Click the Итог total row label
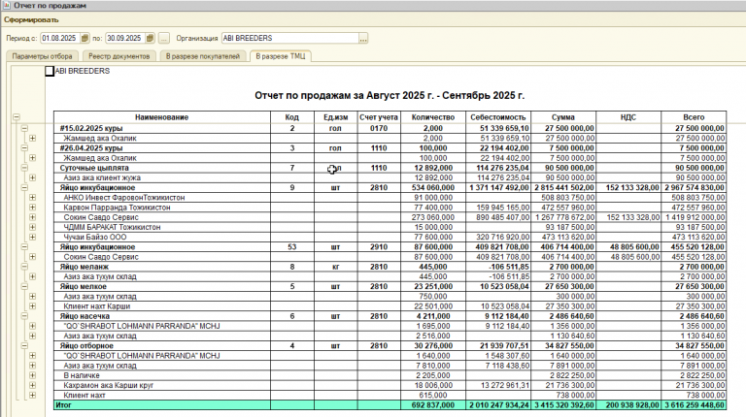Screen dimensions: 746x417 tap(64, 405)
